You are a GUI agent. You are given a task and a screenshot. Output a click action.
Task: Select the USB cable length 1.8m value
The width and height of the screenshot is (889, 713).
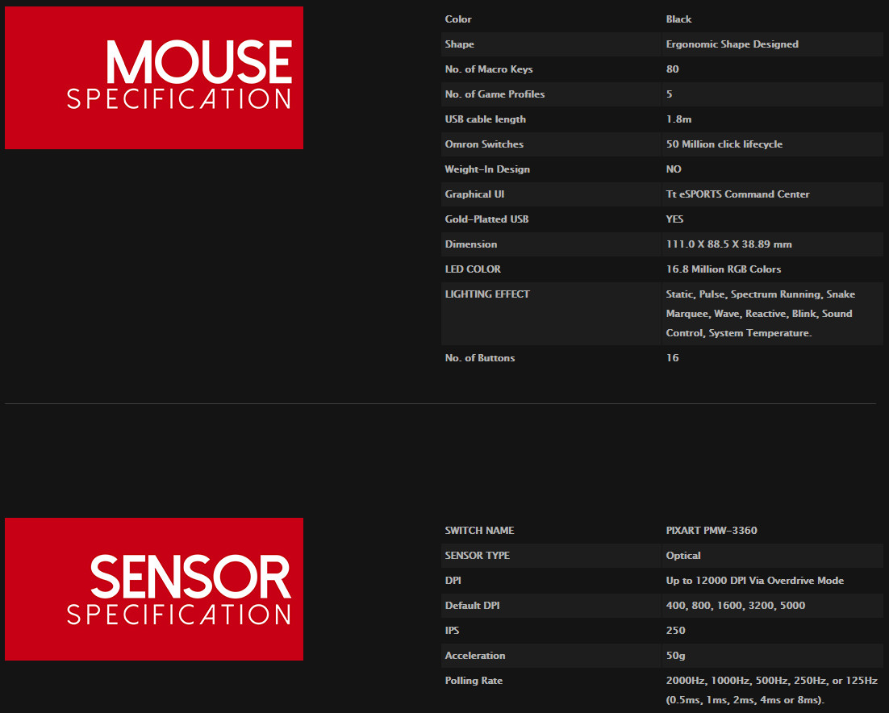(678, 119)
